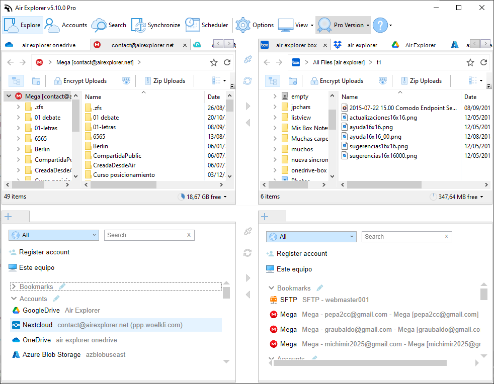
Task: Copy to the right pane using the upper arrow
Action: coord(248,106)
